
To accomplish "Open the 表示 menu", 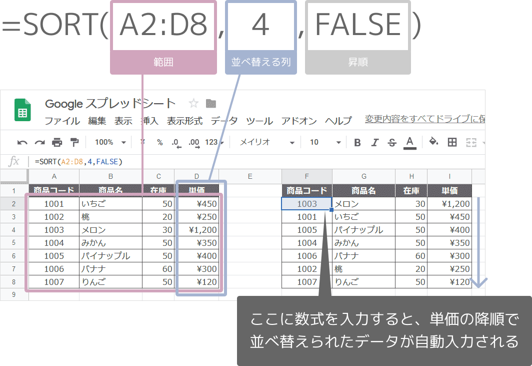I will (x=123, y=121).
